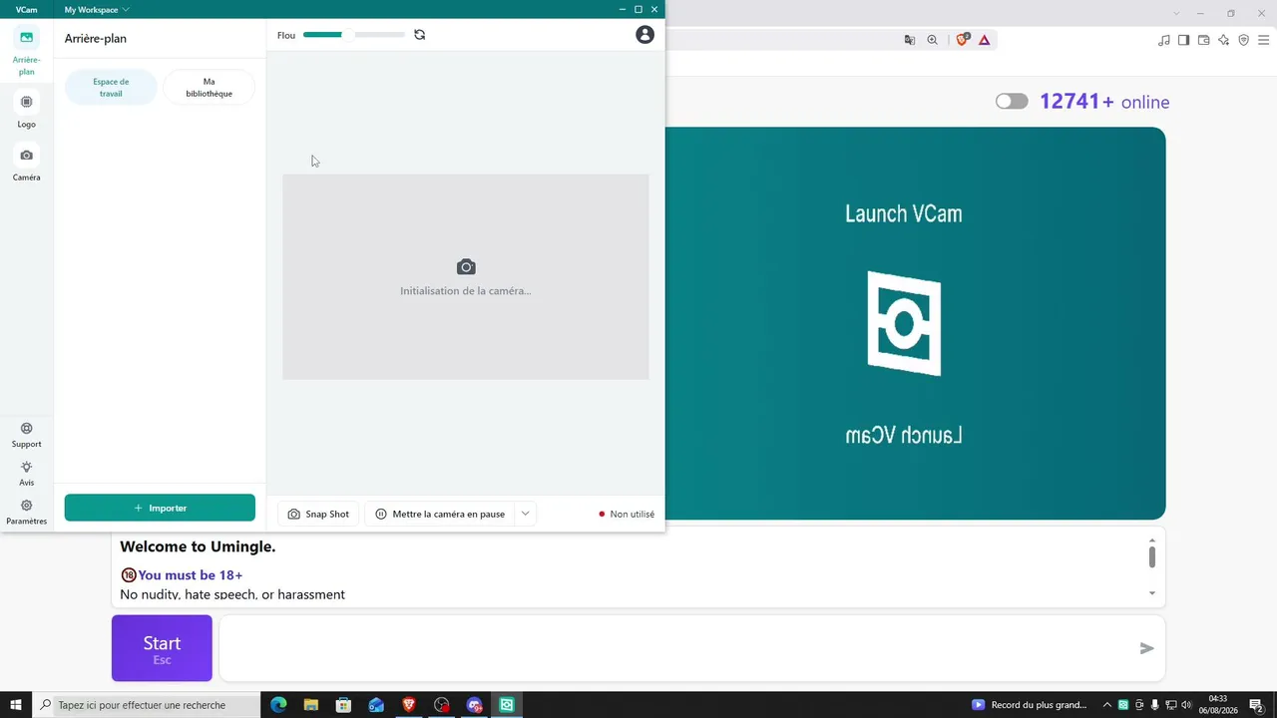
Task: Open the Logo section in VCam sidebar
Action: pyautogui.click(x=26, y=110)
